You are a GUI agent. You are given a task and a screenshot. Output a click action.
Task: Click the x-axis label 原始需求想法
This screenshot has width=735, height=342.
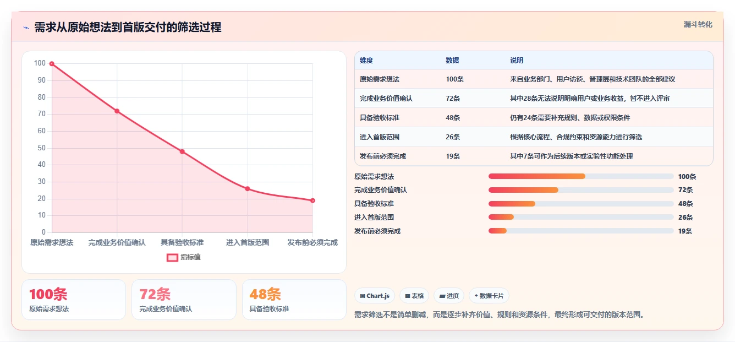tap(52, 242)
